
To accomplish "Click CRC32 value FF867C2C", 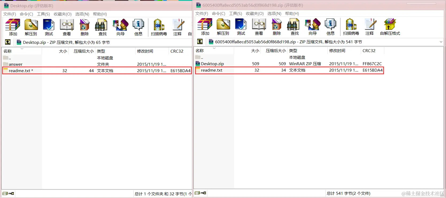I will tap(372, 64).
